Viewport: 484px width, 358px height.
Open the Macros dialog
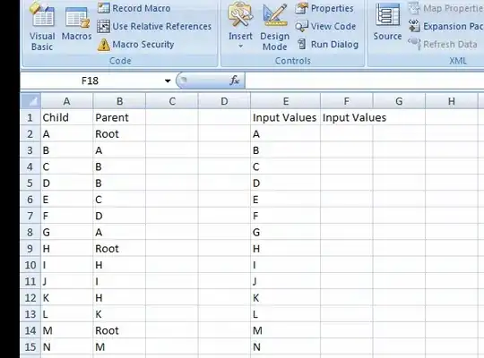76,25
